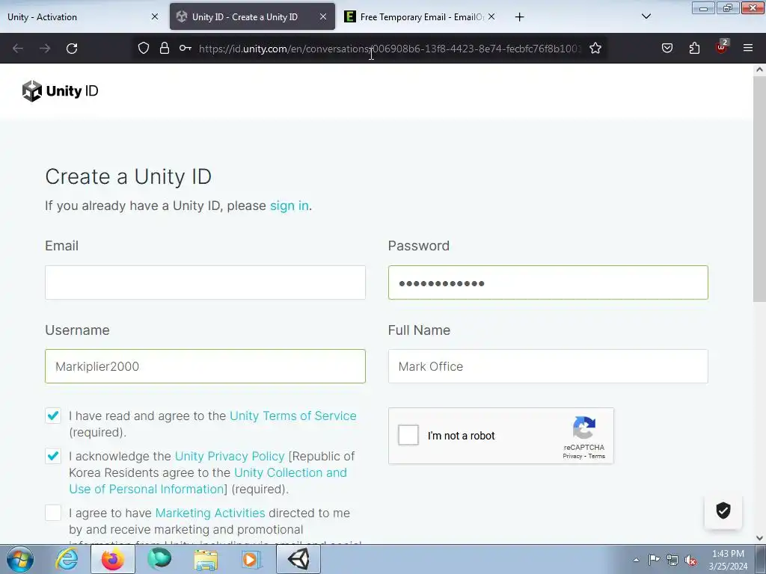The width and height of the screenshot is (766, 574).
Task: Open Unity Terms of Service link
Action: [x=293, y=416]
